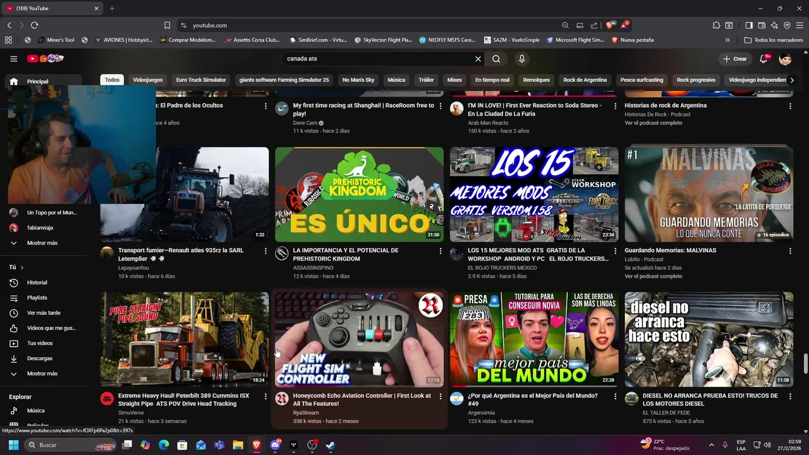
Task: Click the Brave Shields lion icon
Action: point(609,25)
